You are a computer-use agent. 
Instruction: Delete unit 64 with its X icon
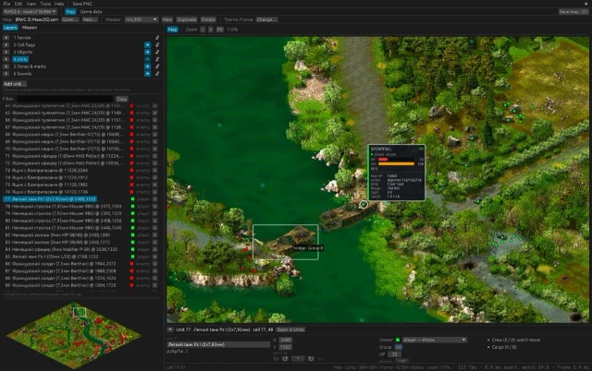pos(154,106)
